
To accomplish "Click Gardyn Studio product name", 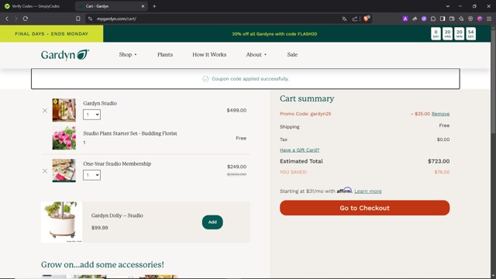I will coord(100,103).
